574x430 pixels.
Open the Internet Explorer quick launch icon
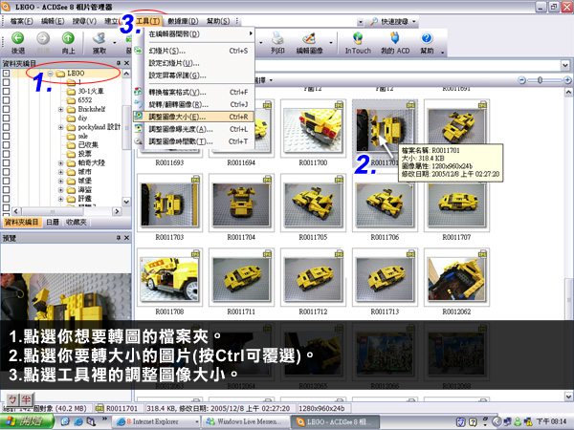coord(78,421)
